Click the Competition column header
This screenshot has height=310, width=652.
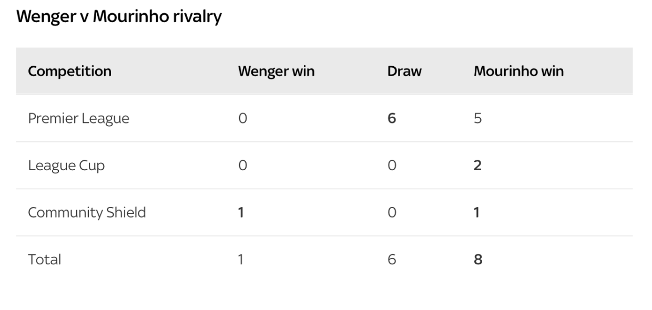pos(69,71)
